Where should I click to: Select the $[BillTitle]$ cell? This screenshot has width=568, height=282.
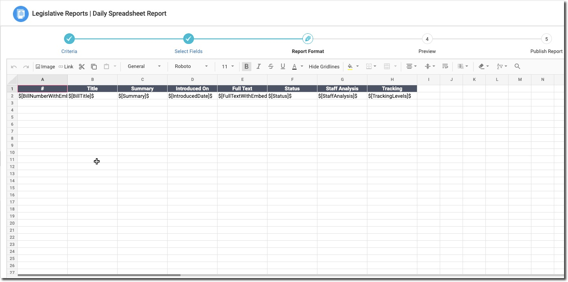click(x=92, y=96)
